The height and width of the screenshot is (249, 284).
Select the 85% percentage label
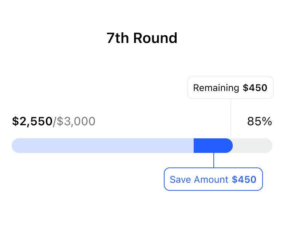point(259,121)
